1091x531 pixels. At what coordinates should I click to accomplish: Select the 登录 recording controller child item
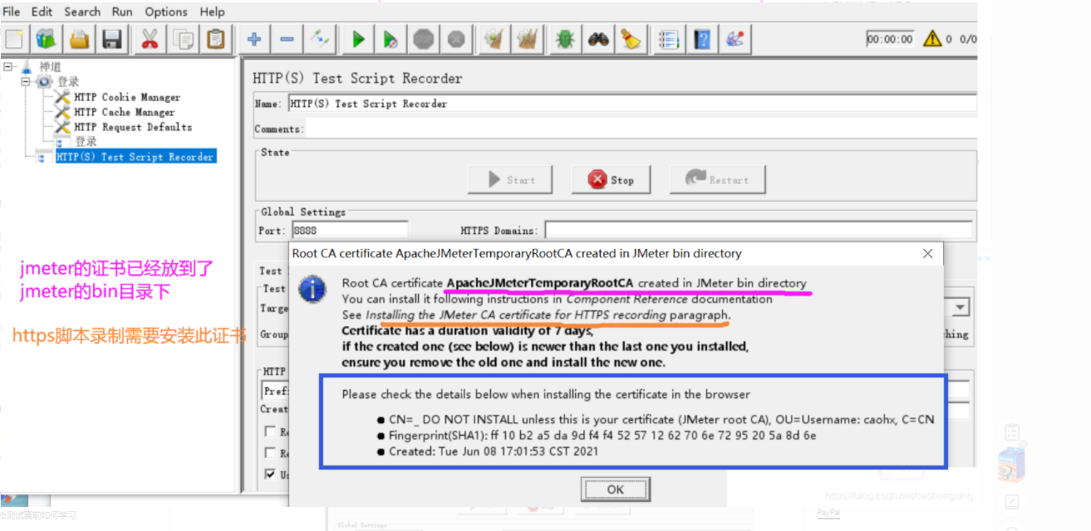click(86, 142)
